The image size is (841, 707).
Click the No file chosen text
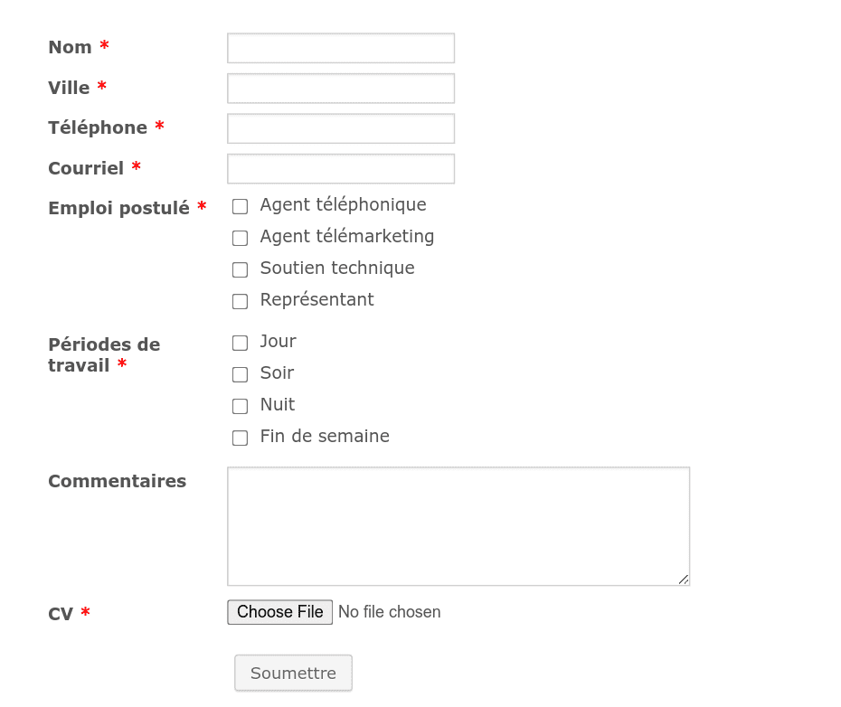pyautogui.click(x=390, y=612)
